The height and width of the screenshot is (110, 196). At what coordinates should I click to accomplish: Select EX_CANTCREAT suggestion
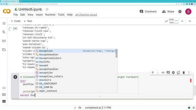point(75,83)
